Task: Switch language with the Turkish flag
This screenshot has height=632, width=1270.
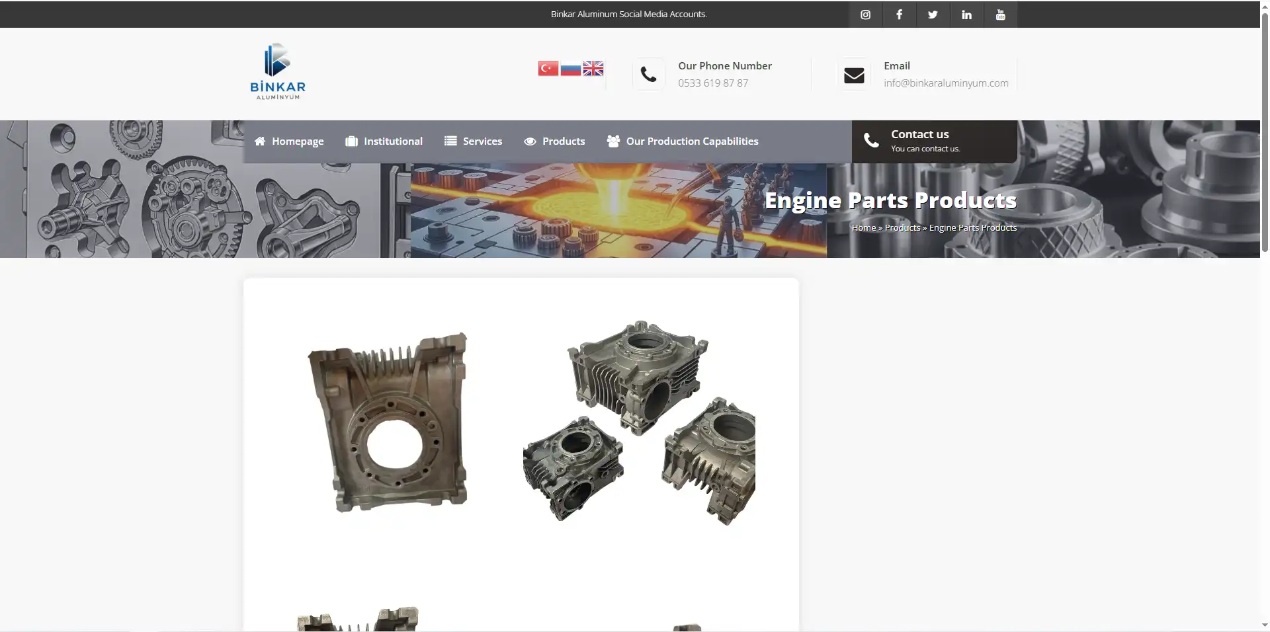Action: coord(548,68)
